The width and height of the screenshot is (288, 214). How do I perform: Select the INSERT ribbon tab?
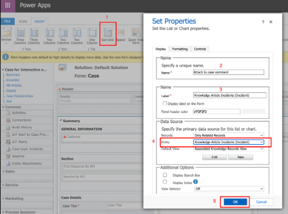tap(40, 21)
